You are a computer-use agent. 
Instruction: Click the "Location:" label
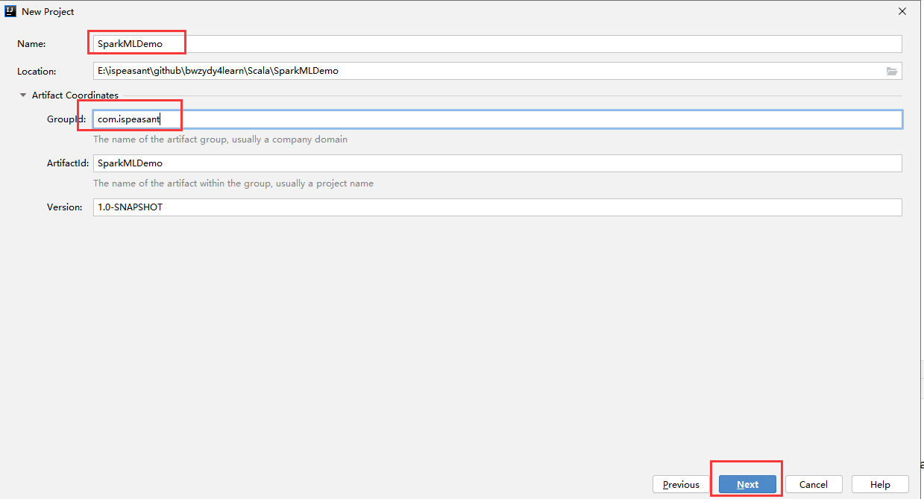(37, 72)
